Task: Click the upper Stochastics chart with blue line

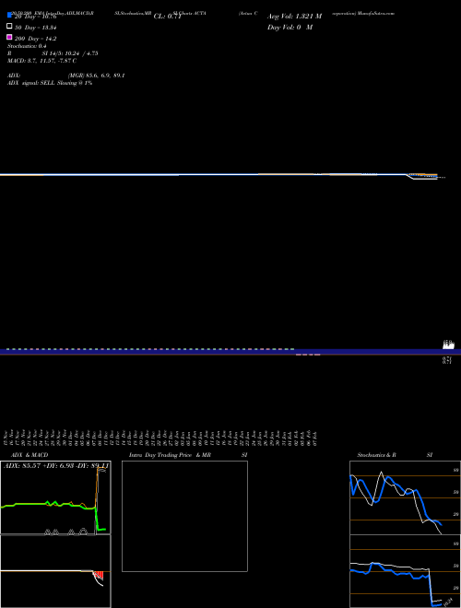Action: pyautogui.click(x=405, y=497)
